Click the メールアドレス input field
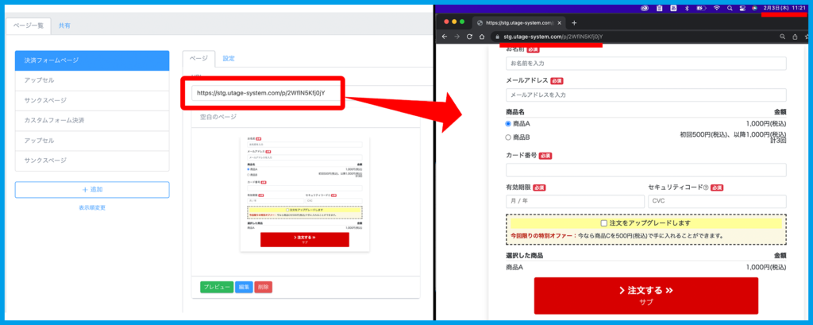Image resolution: width=813 pixels, height=325 pixels. click(645, 95)
